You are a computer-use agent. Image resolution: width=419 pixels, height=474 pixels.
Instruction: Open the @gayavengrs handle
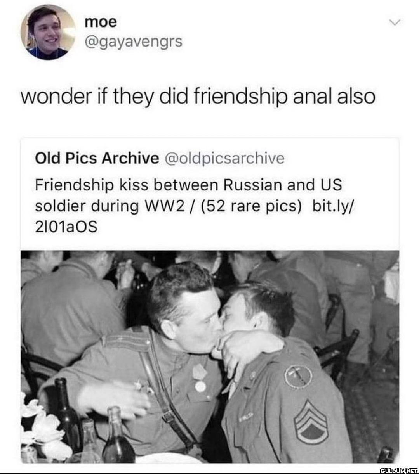tap(133, 42)
